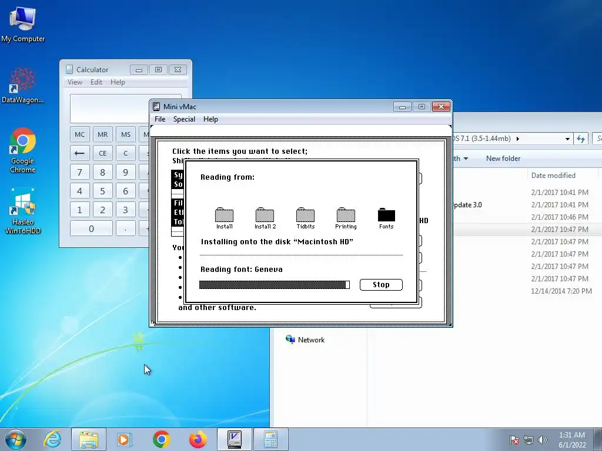This screenshot has width=602, height=451.
Task: Click the Install disk icon in Mini vMac
Action: pyautogui.click(x=224, y=218)
